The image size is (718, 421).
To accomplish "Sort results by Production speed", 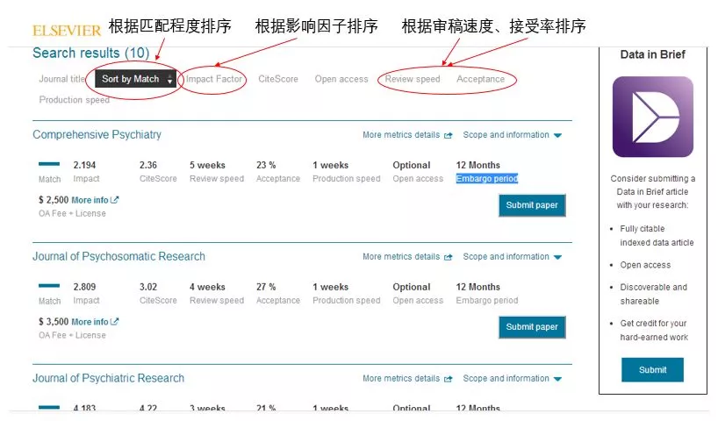I will point(75,100).
